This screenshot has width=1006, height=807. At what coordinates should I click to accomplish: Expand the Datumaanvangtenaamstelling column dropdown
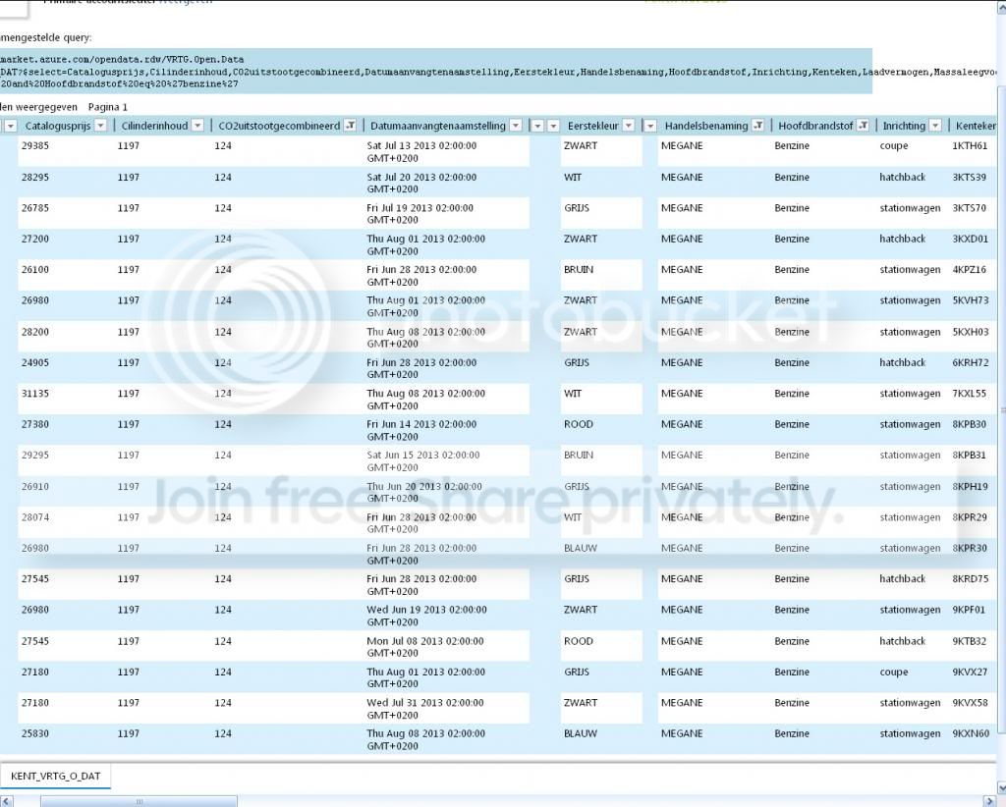[x=516, y=126]
